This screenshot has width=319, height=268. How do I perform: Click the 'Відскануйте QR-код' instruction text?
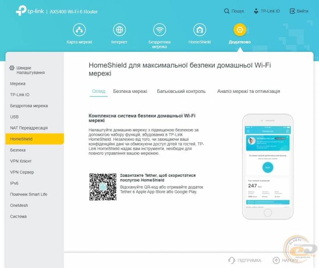point(162,189)
